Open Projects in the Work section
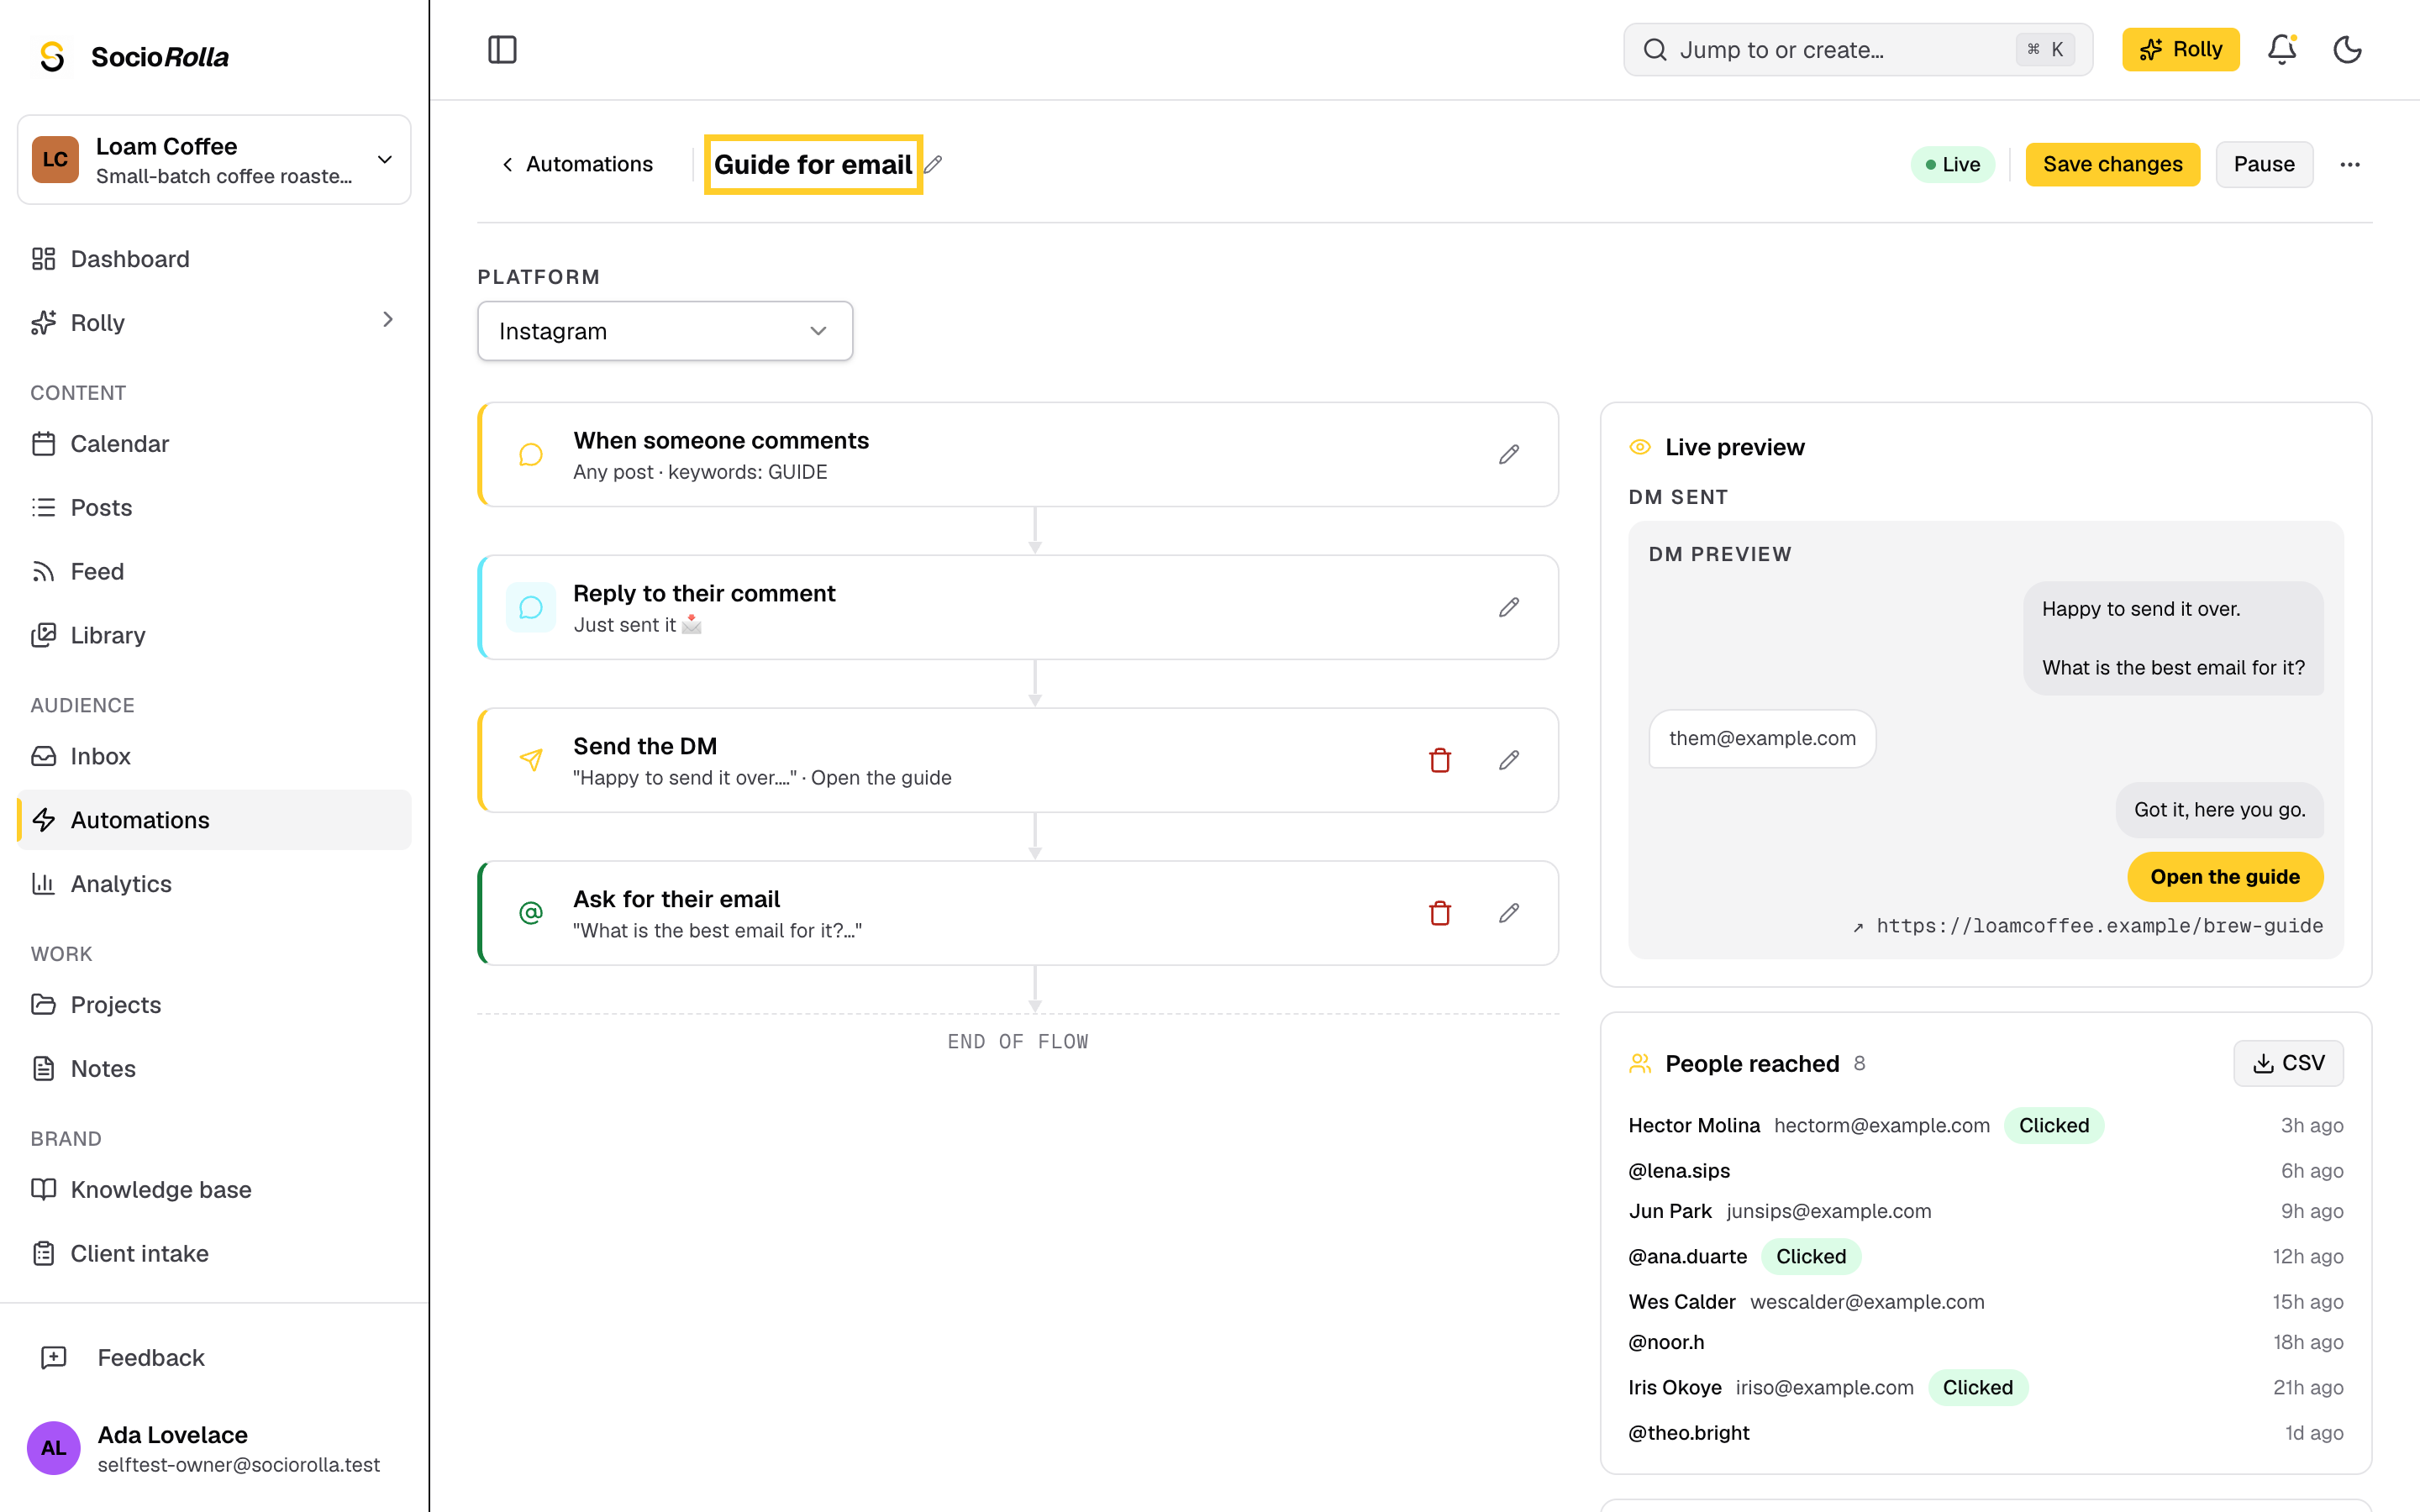The height and width of the screenshot is (1512, 2420). (x=214, y=1005)
